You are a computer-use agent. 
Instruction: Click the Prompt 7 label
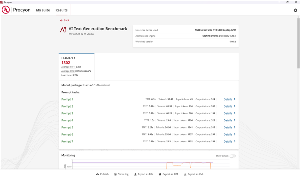click(x=67, y=142)
